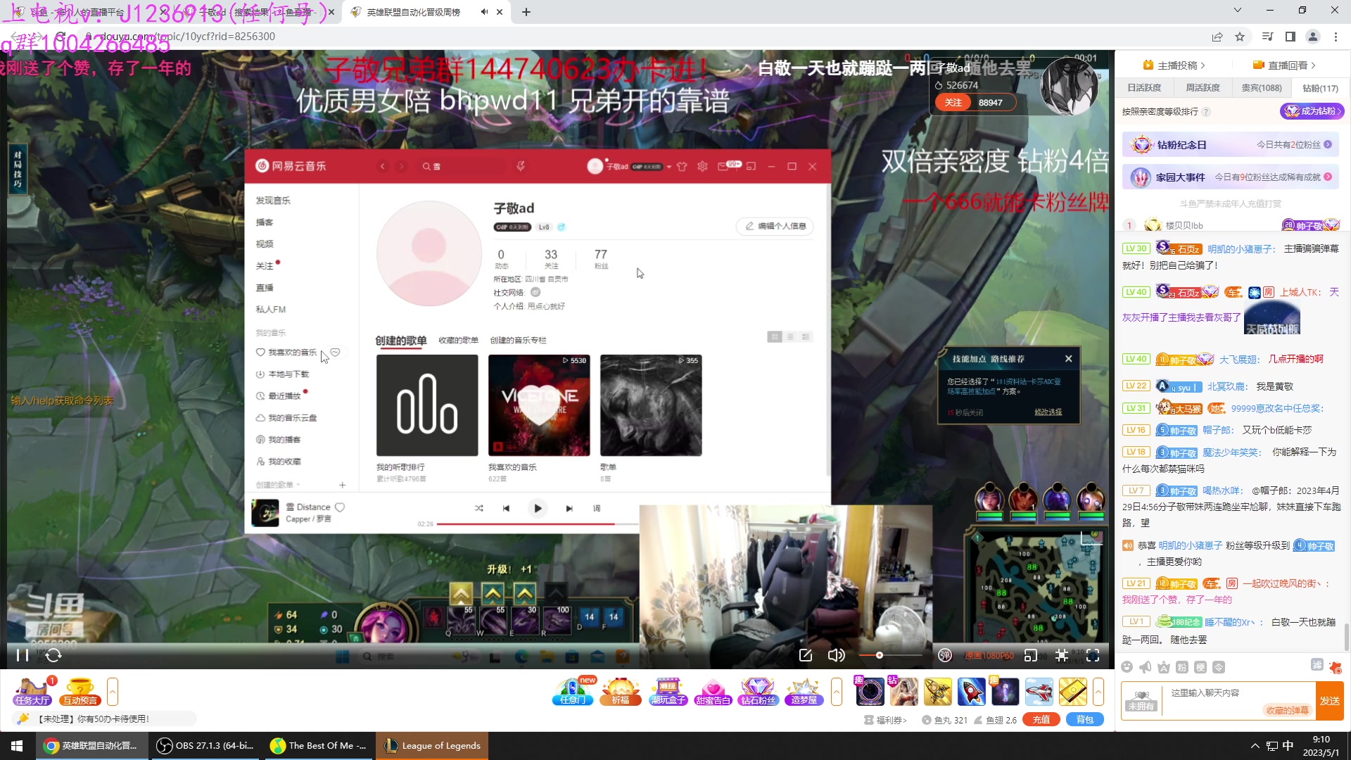Image resolution: width=1351 pixels, height=760 pixels.
Task: Open 发现音乐 in NetEase sidebar
Action: click(x=273, y=201)
